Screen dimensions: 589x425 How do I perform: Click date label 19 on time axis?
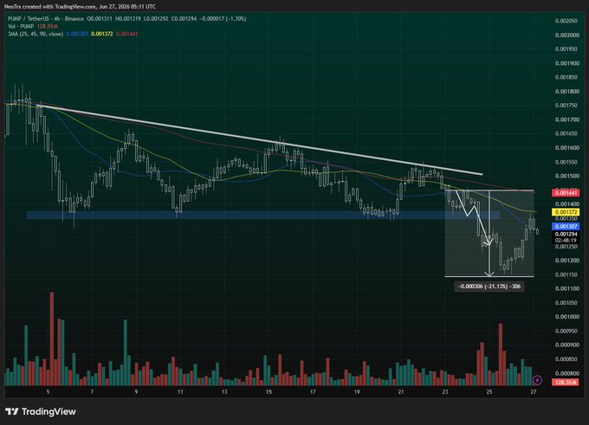click(x=357, y=391)
